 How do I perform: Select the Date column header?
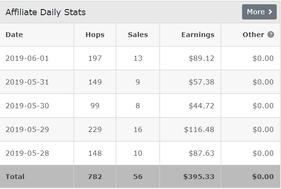coord(14,35)
